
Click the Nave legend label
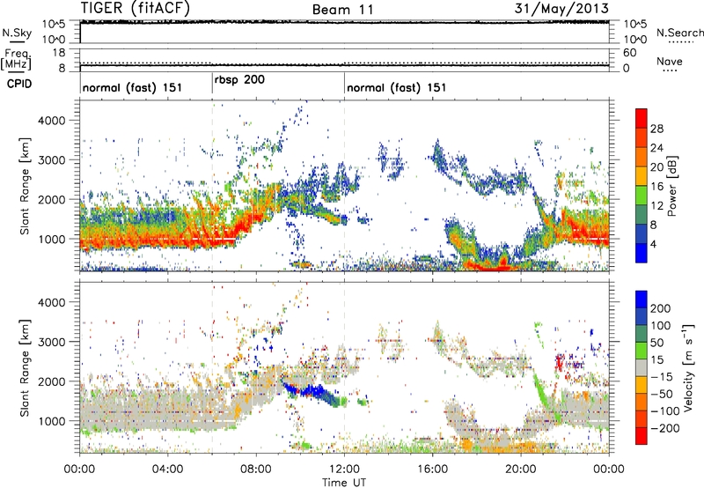(670, 61)
